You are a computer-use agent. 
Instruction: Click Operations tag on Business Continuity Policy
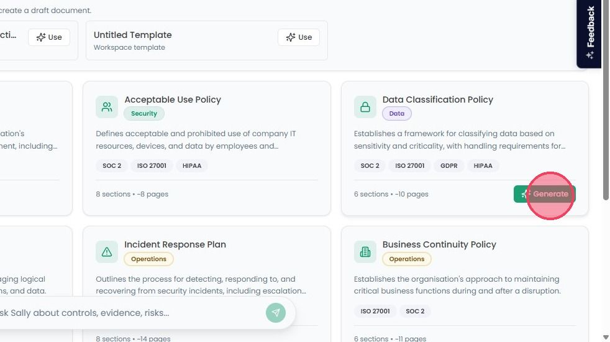(x=406, y=259)
